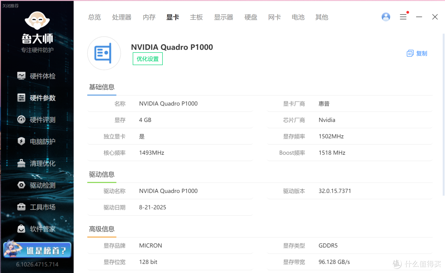Click the 优化设置 button
This screenshot has width=445, height=273.
[148, 59]
